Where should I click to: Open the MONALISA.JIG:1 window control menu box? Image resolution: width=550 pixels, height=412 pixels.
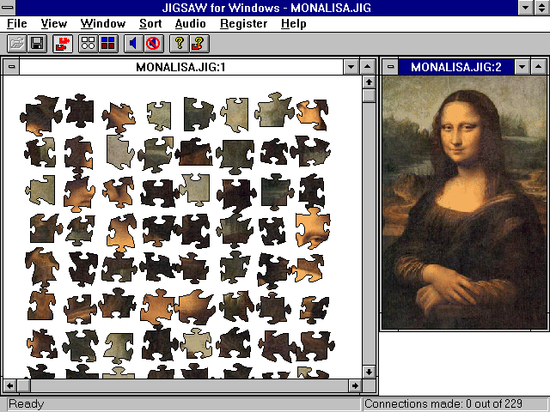pyautogui.click(x=11, y=67)
